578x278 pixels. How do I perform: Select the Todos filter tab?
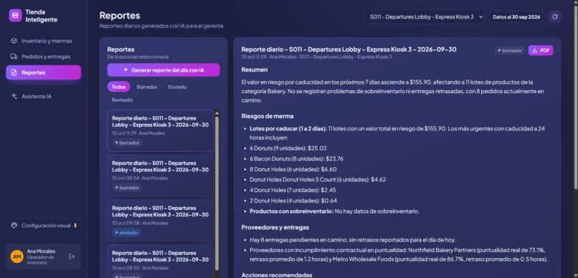[119, 87]
